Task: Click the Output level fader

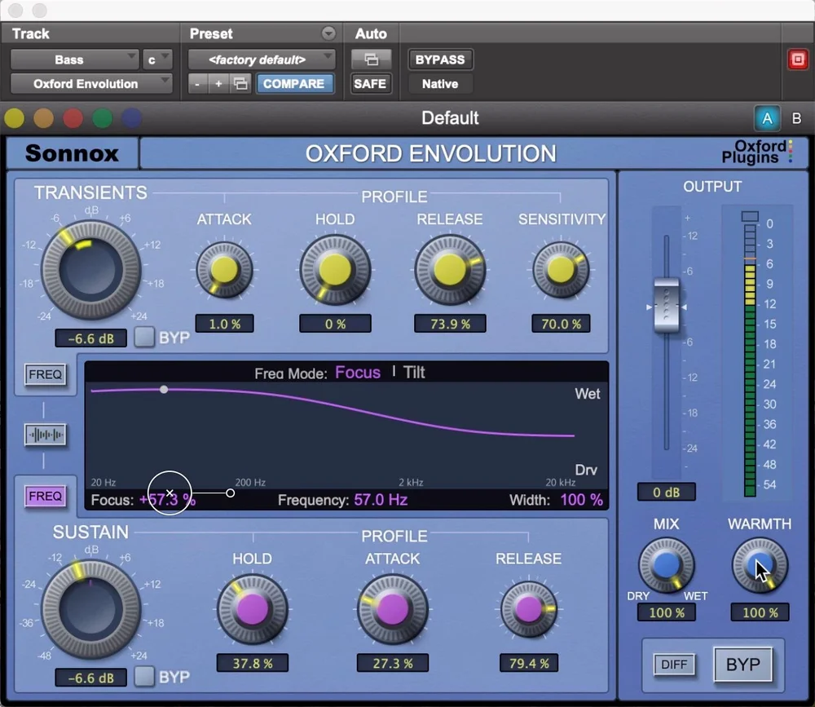Action: (x=666, y=307)
